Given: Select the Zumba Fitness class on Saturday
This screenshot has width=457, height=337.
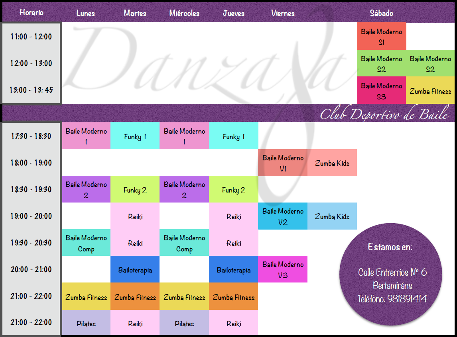Looking at the screenshot, I should tap(430, 90).
